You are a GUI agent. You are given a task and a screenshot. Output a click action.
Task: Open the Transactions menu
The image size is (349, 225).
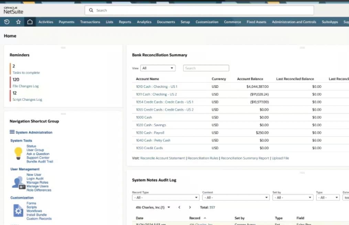pyautogui.click(x=90, y=22)
